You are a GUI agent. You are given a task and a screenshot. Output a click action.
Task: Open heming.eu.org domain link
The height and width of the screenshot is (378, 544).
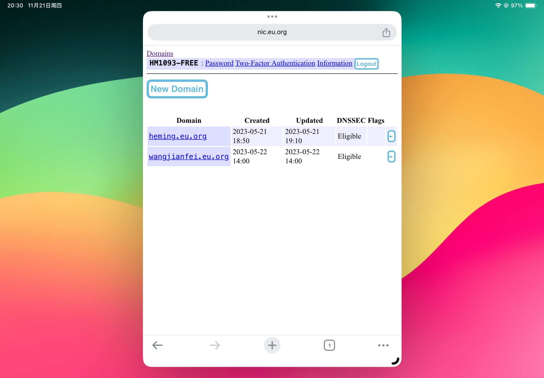coord(178,136)
